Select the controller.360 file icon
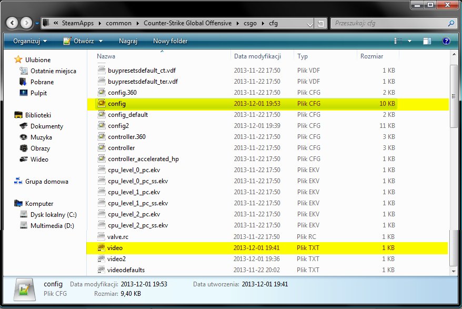This screenshot has width=462, height=309. click(102, 136)
